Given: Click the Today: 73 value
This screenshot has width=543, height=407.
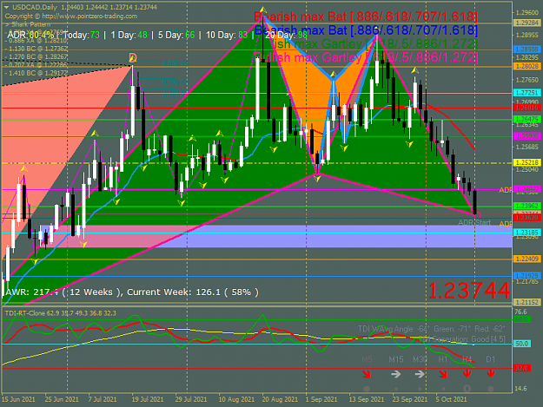Looking at the screenshot, I should point(82,35).
